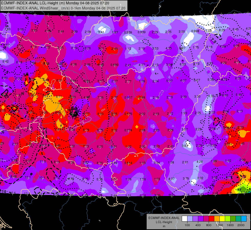
Task: Select the sky blue legend swatch
Action: click(244, 219)
